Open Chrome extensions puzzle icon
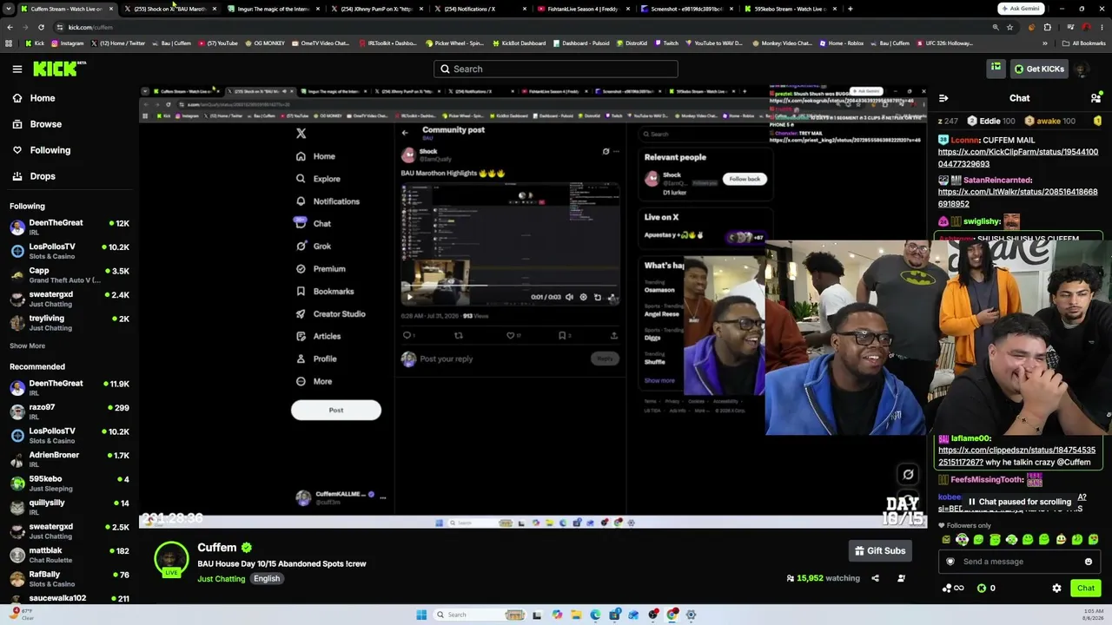Image resolution: width=1112 pixels, height=625 pixels. point(1046,27)
